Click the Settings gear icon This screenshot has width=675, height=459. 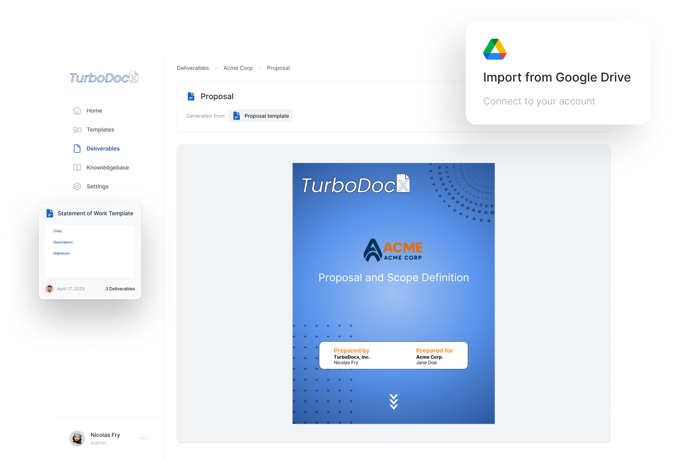[x=77, y=186]
